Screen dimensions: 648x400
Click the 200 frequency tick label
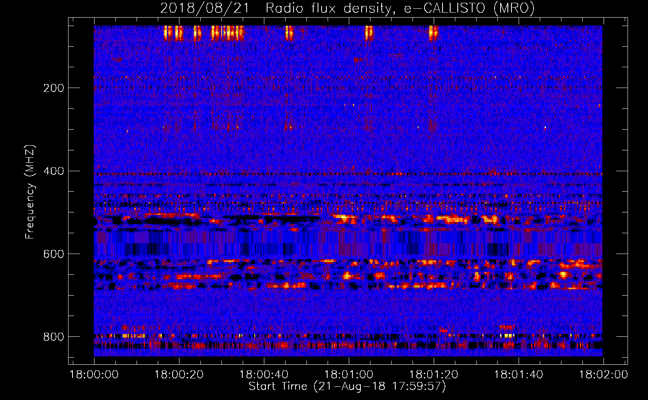(54, 88)
